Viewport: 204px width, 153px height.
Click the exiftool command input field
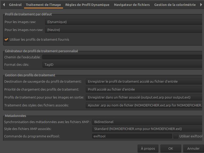(x=132, y=136)
